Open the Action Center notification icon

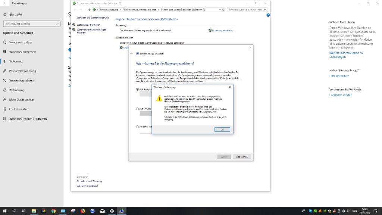point(375,211)
